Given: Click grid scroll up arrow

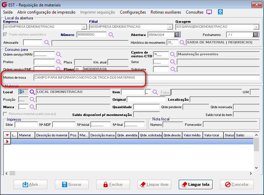Looking at the screenshot, I should coord(256,135).
